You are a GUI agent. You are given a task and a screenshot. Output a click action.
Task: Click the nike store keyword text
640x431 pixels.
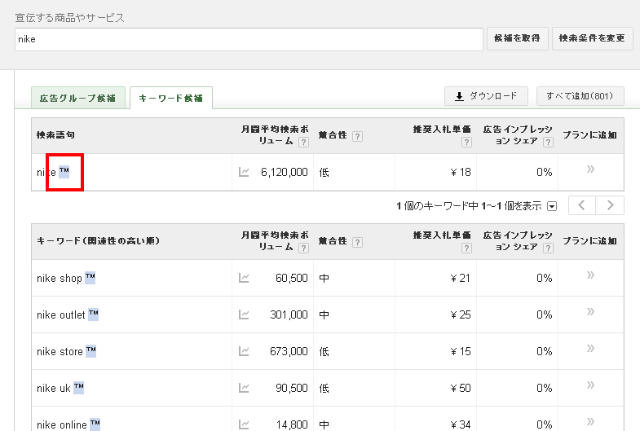click(60, 352)
